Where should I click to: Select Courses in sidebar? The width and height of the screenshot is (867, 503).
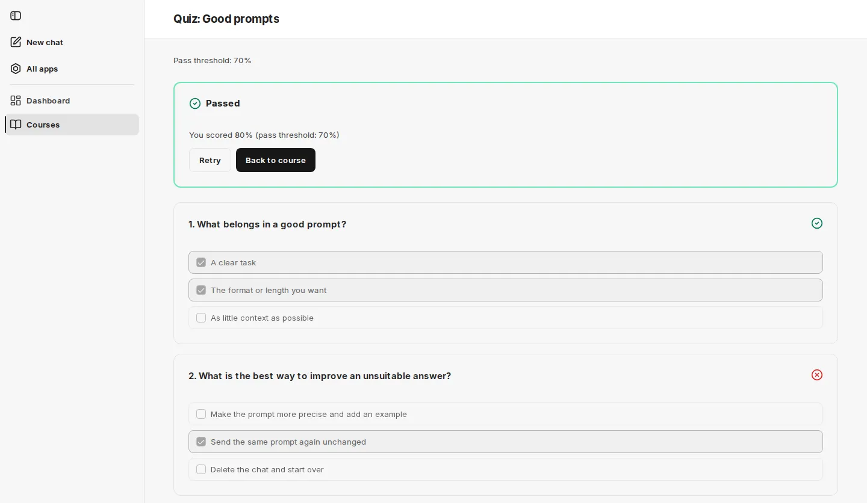(72, 125)
